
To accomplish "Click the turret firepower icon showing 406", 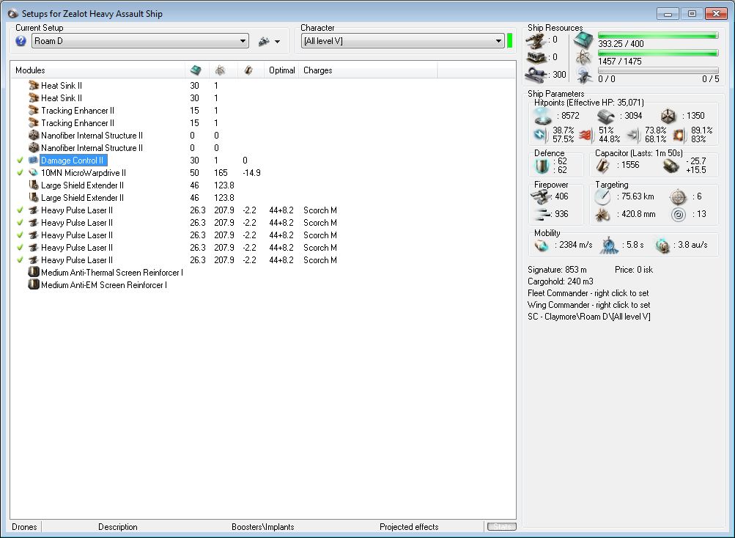I will [x=541, y=197].
